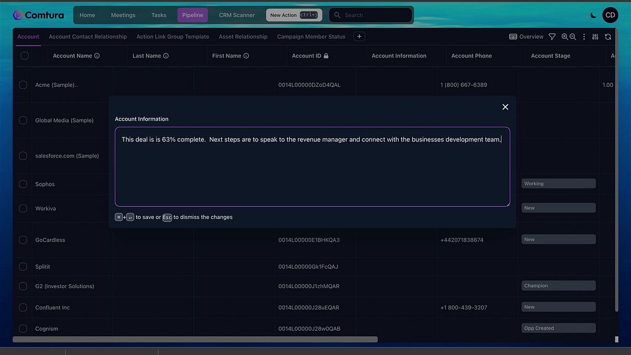Viewport: 631px width, 355px height.
Task: Select the GoCardless row checkbox
Action: (x=23, y=240)
